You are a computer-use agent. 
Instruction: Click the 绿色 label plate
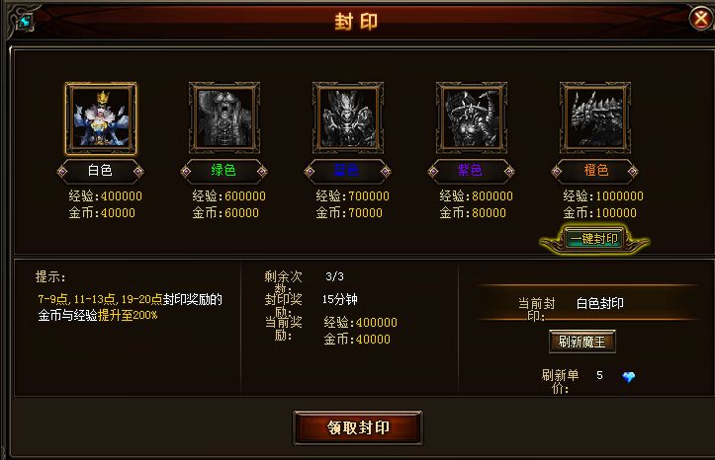point(223,171)
